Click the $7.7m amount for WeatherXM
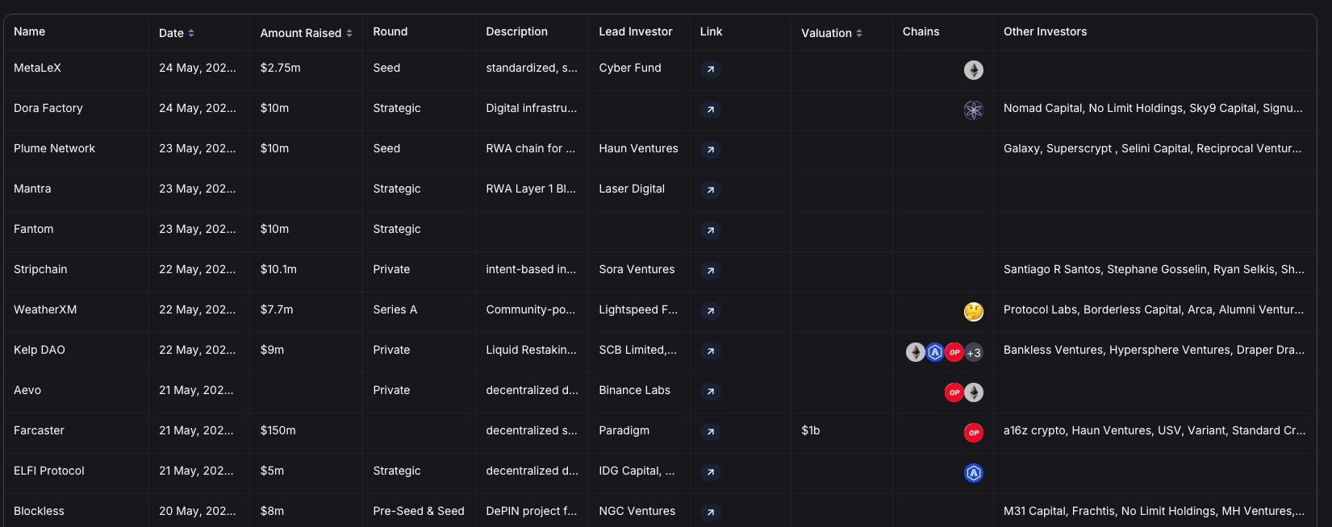 pos(277,309)
